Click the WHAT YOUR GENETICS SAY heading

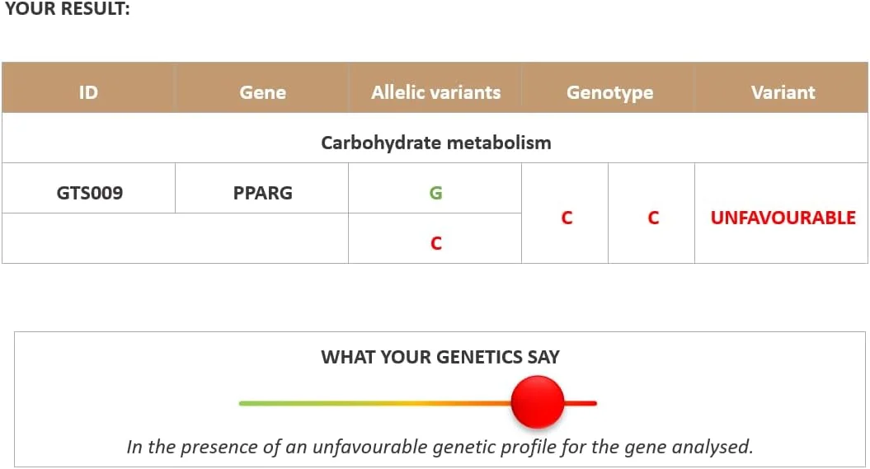coord(440,357)
